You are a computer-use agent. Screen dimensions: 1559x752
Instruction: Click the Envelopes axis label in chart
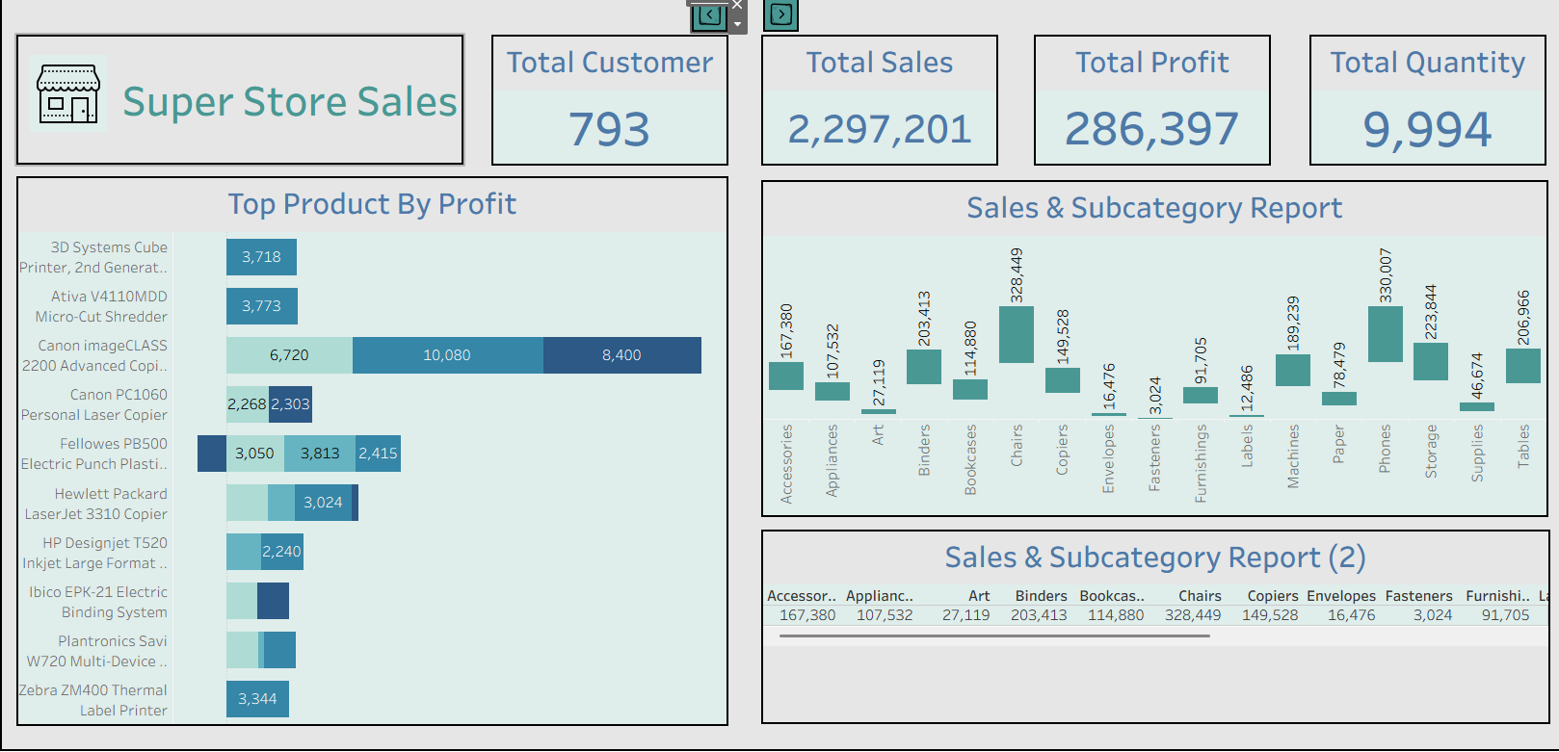tap(1108, 459)
